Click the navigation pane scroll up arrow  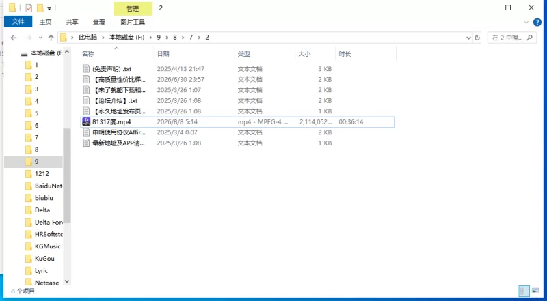[67, 53]
